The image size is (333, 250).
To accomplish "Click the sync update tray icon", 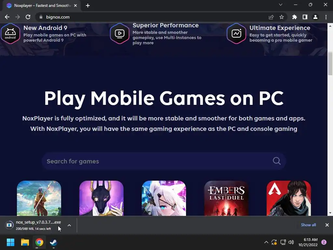I will pyautogui.click(x=274, y=242).
